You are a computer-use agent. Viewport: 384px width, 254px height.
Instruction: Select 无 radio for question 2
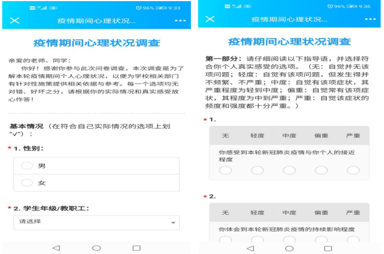pos(226,240)
